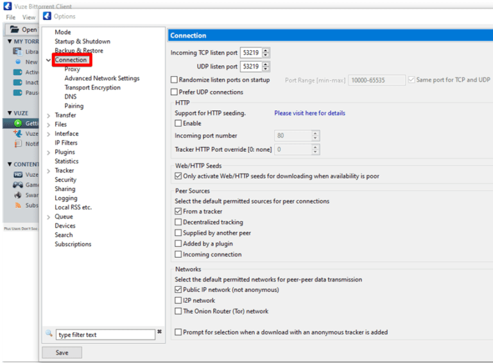Click the Swarm Discoveries sidebar icon
The image size is (493, 363).
[x=18, y=195]
